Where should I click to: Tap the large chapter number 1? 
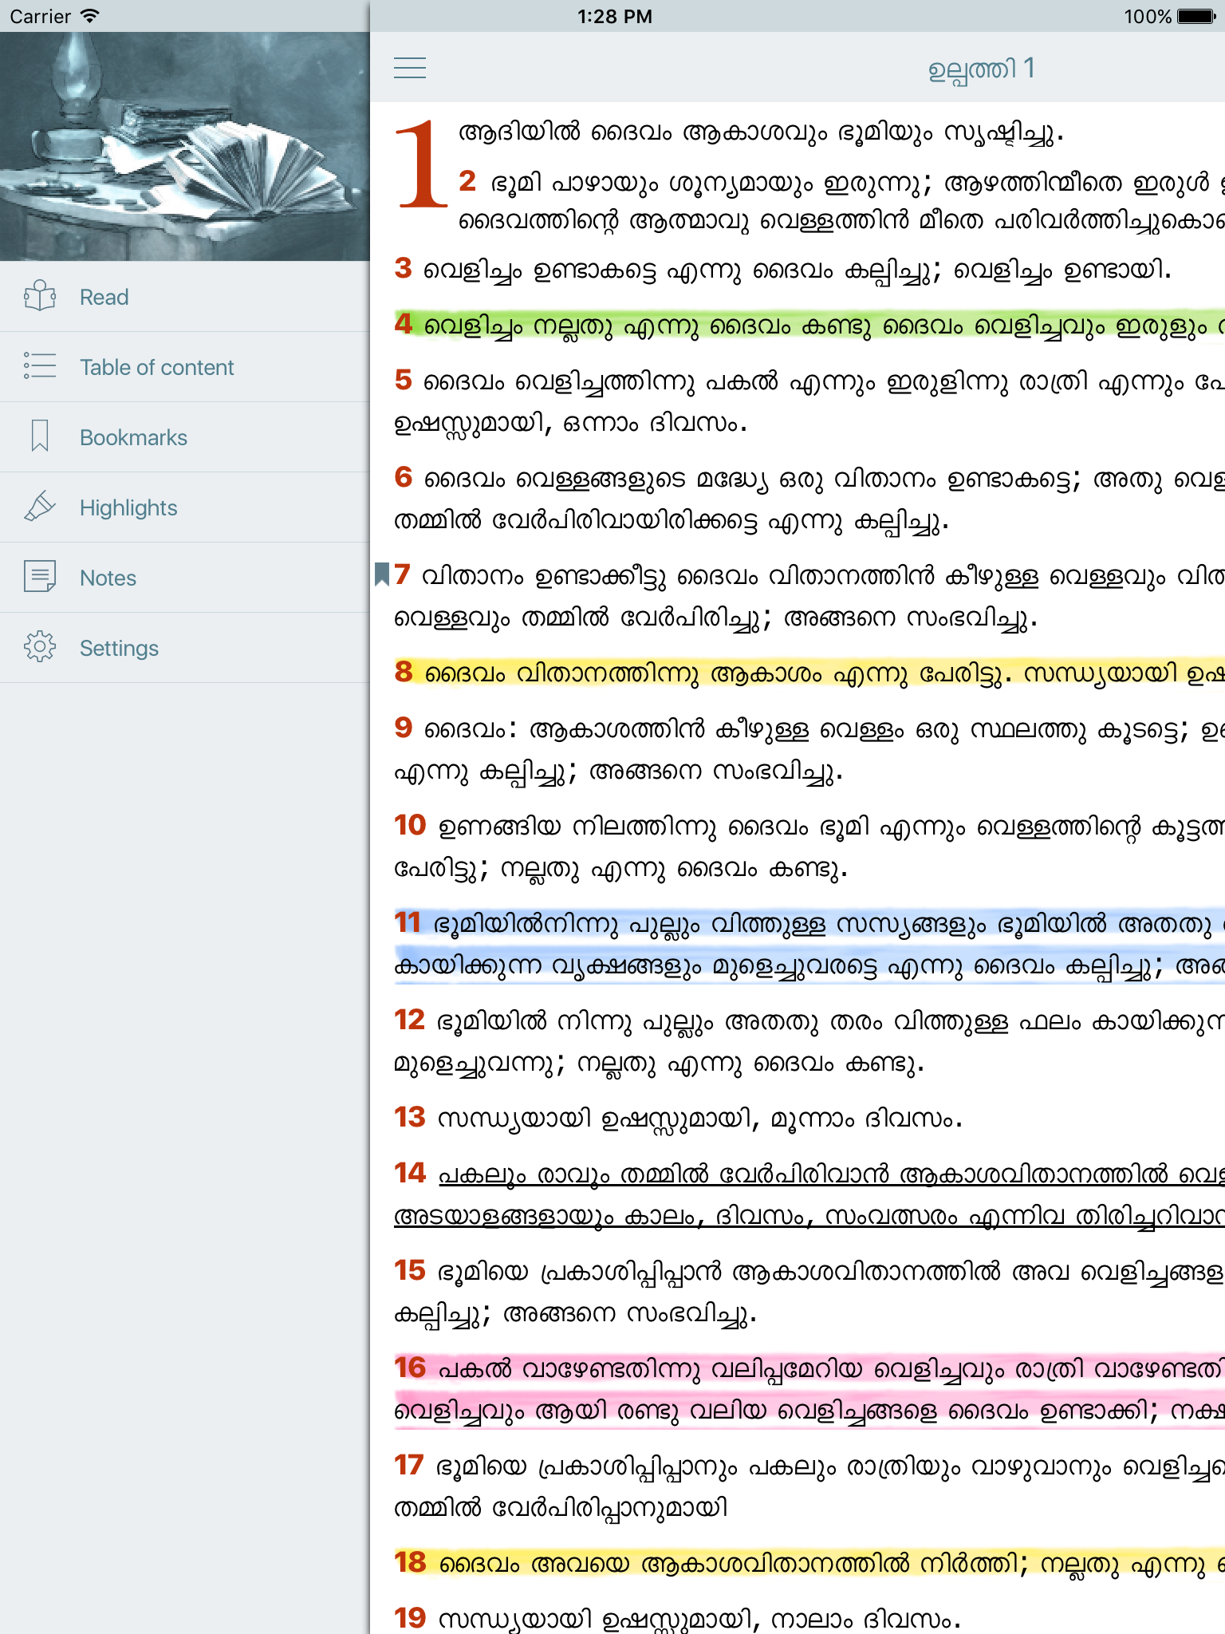pos(421,164)
